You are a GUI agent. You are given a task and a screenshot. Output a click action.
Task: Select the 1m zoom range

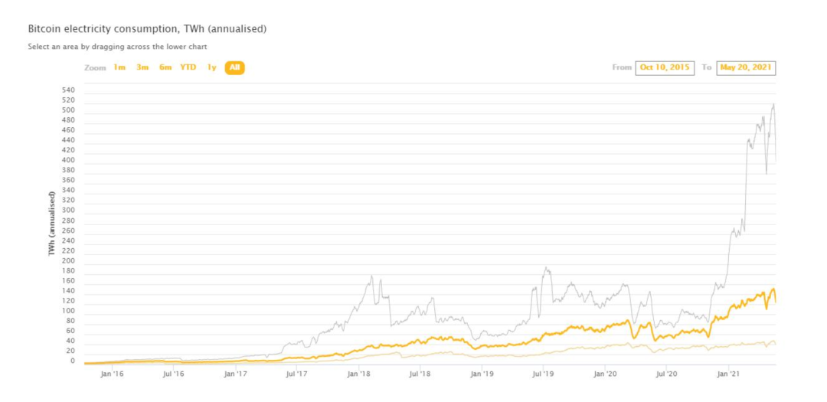pyautogui.click(x=119, y=67)
